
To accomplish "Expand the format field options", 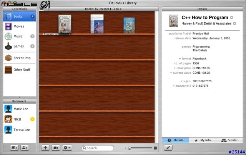I will coord(180,59).
